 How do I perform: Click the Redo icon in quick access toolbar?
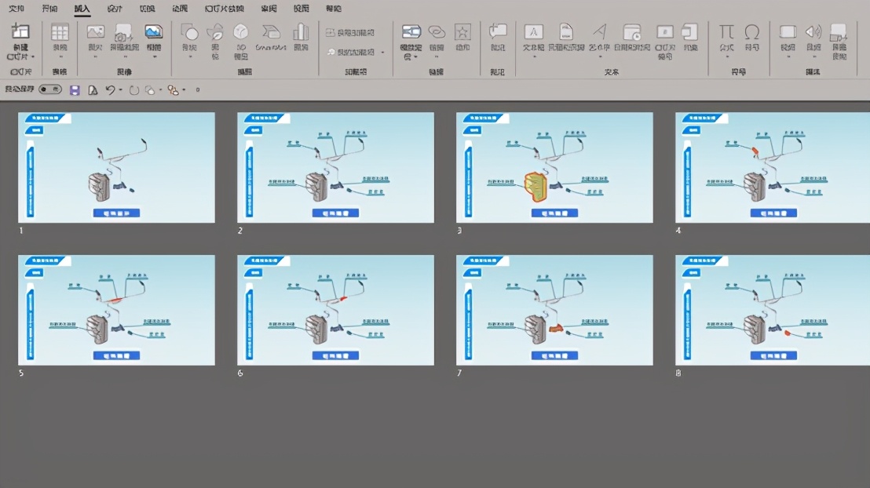click(x=133, y=90)
